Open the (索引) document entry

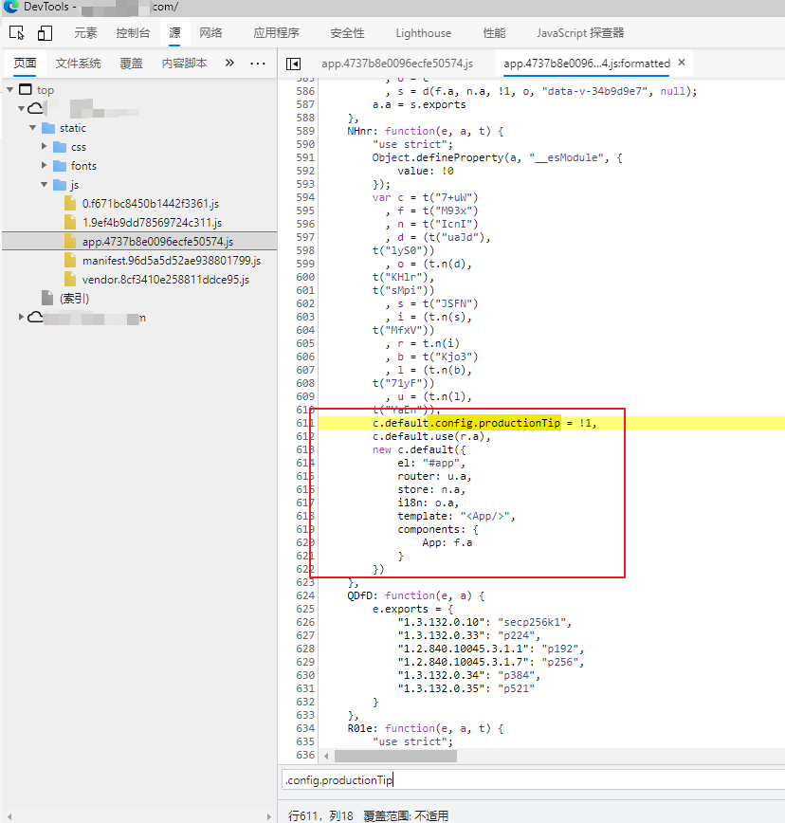pyautogui.click(x=75, y=298)
